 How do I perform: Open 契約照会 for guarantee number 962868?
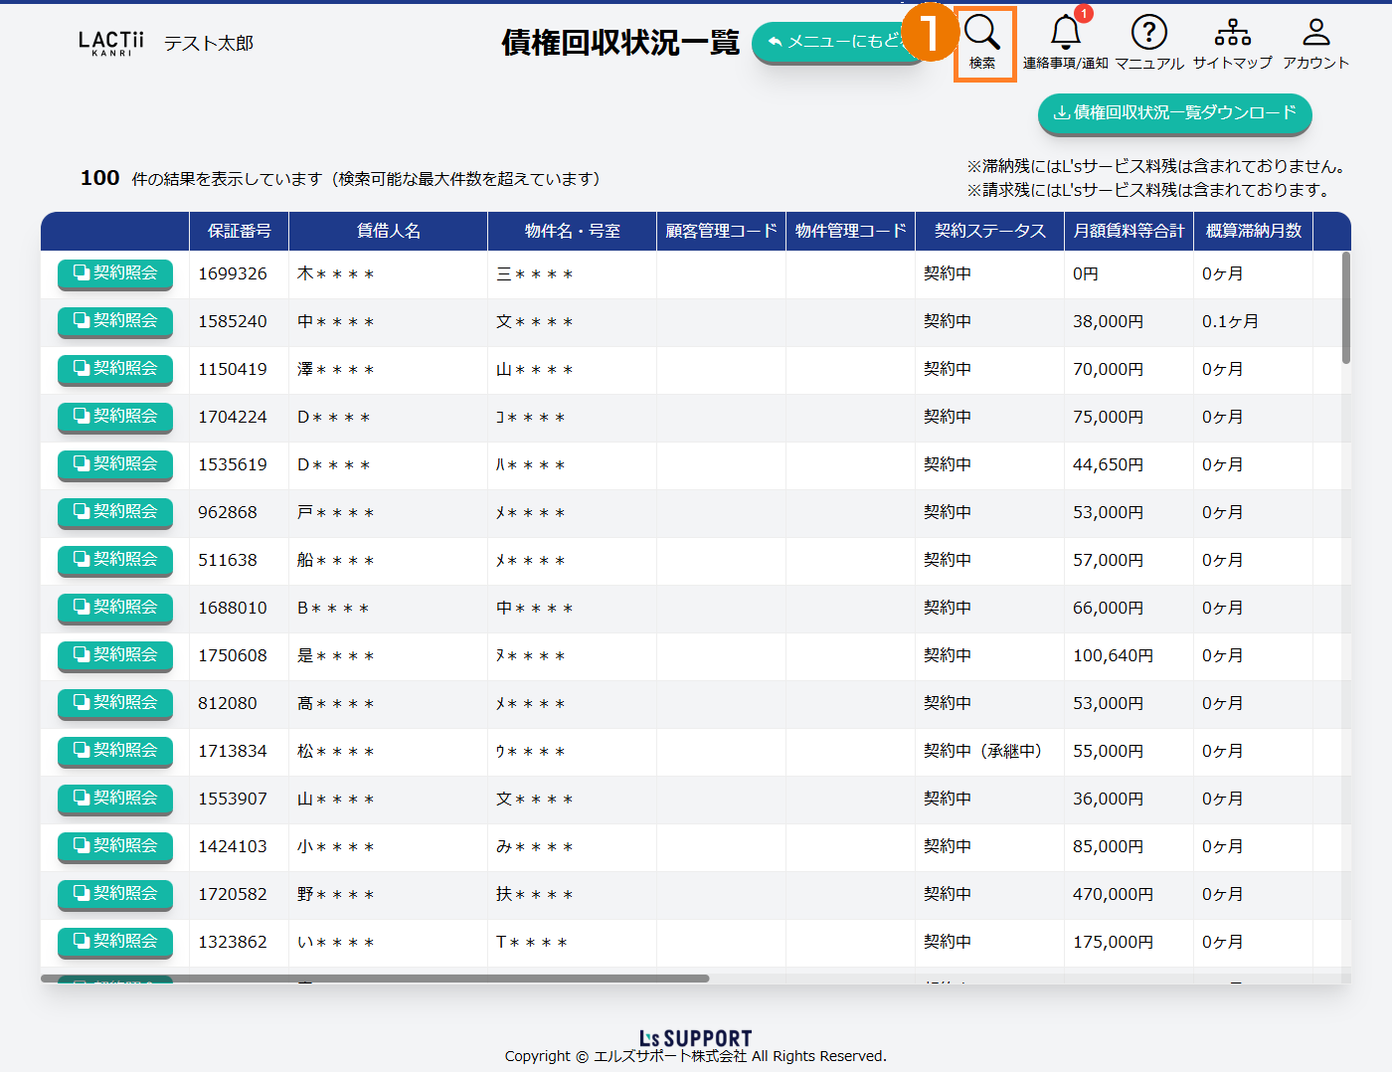(115, 512)
